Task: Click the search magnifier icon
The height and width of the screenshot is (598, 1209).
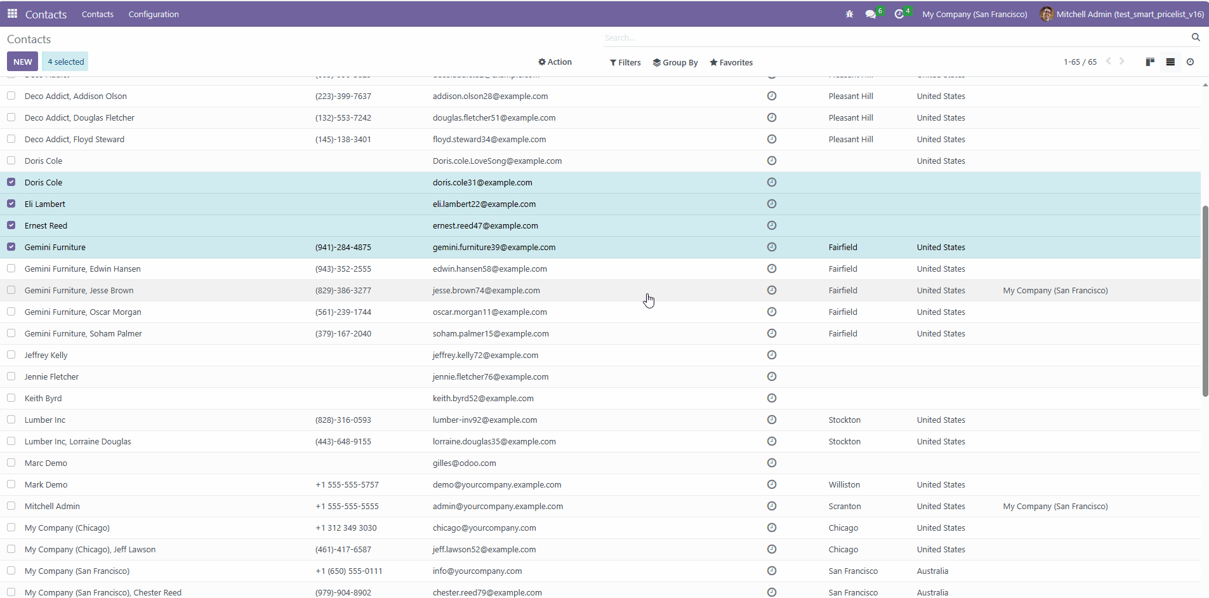Action: click(1196, 37)
